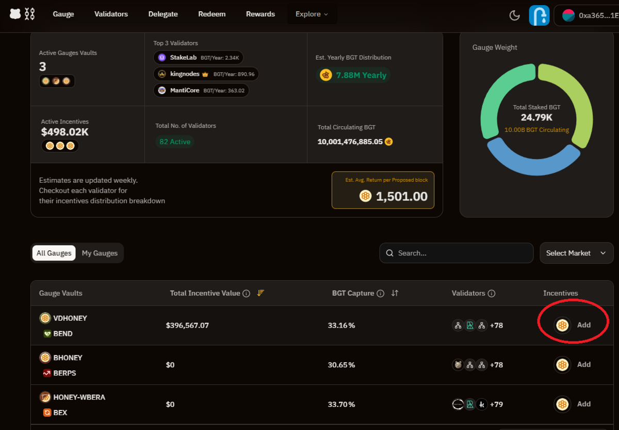Open the honeycomb Add incentive icon for VDHONEY
Screen dimensions: 619x430
pos(562,325)
